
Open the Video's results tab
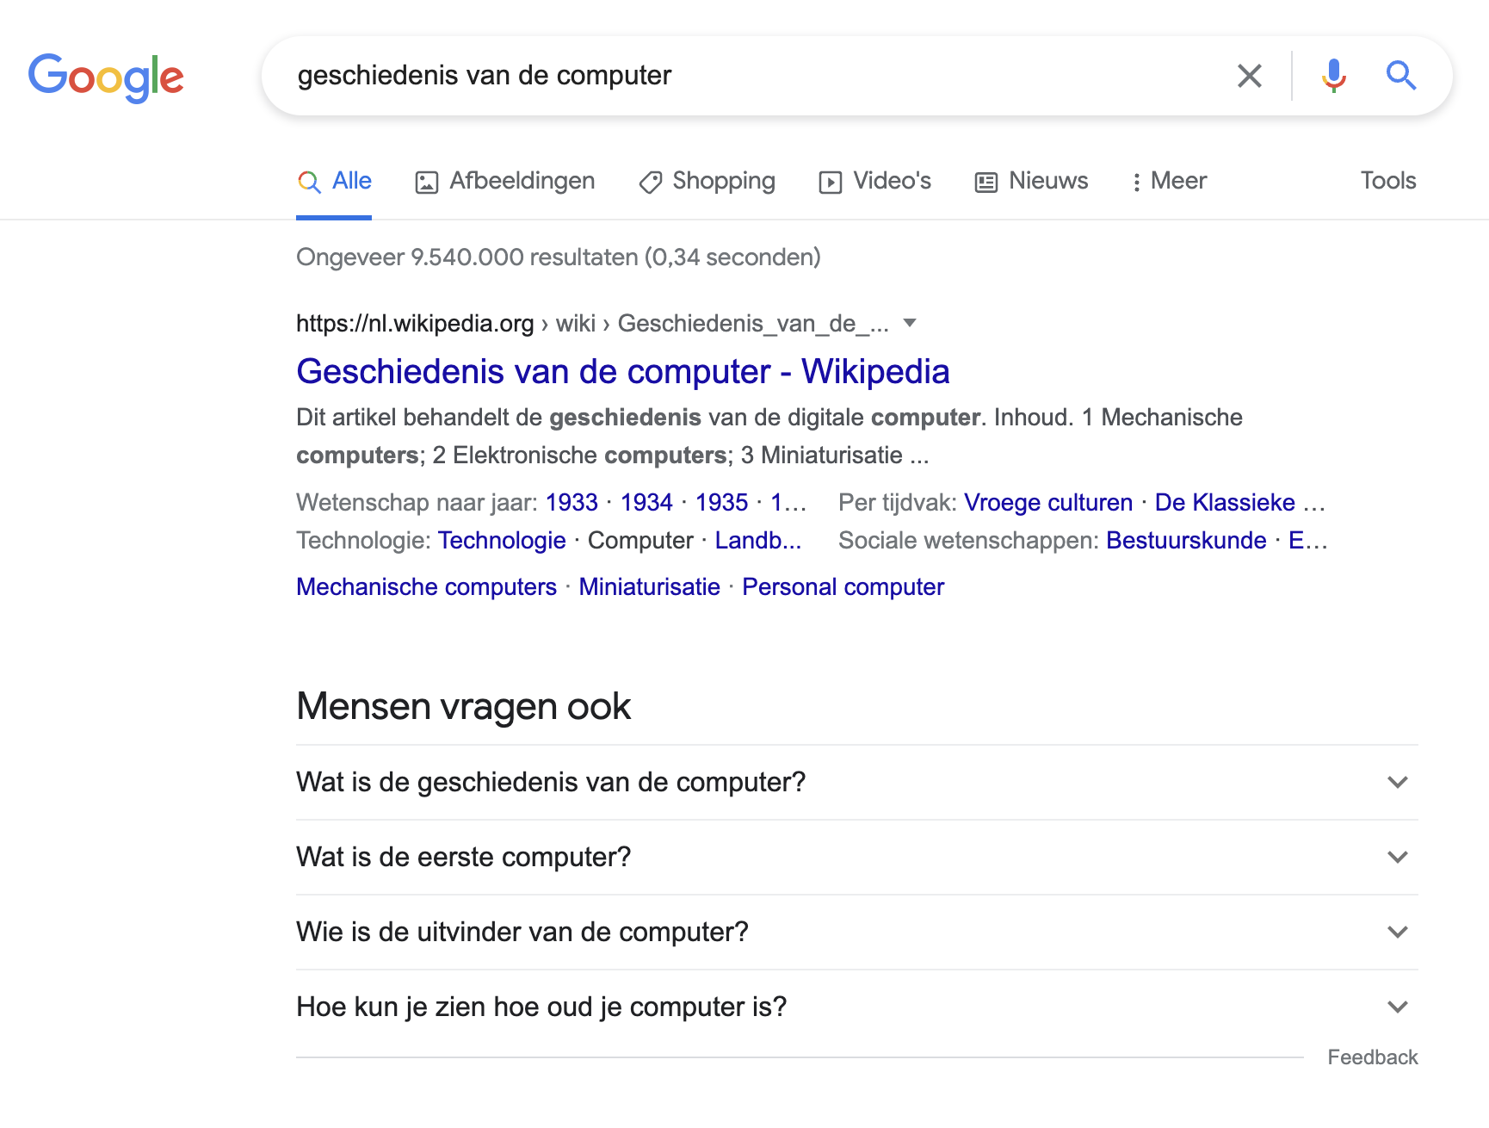(874, 181)
